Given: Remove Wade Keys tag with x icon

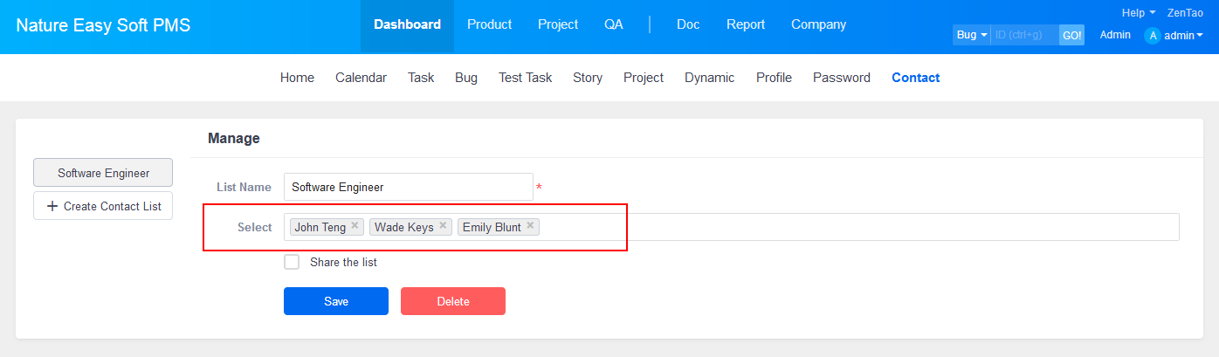Looking at the screenshot, I should pyautogui.click(x=443, y=226).
